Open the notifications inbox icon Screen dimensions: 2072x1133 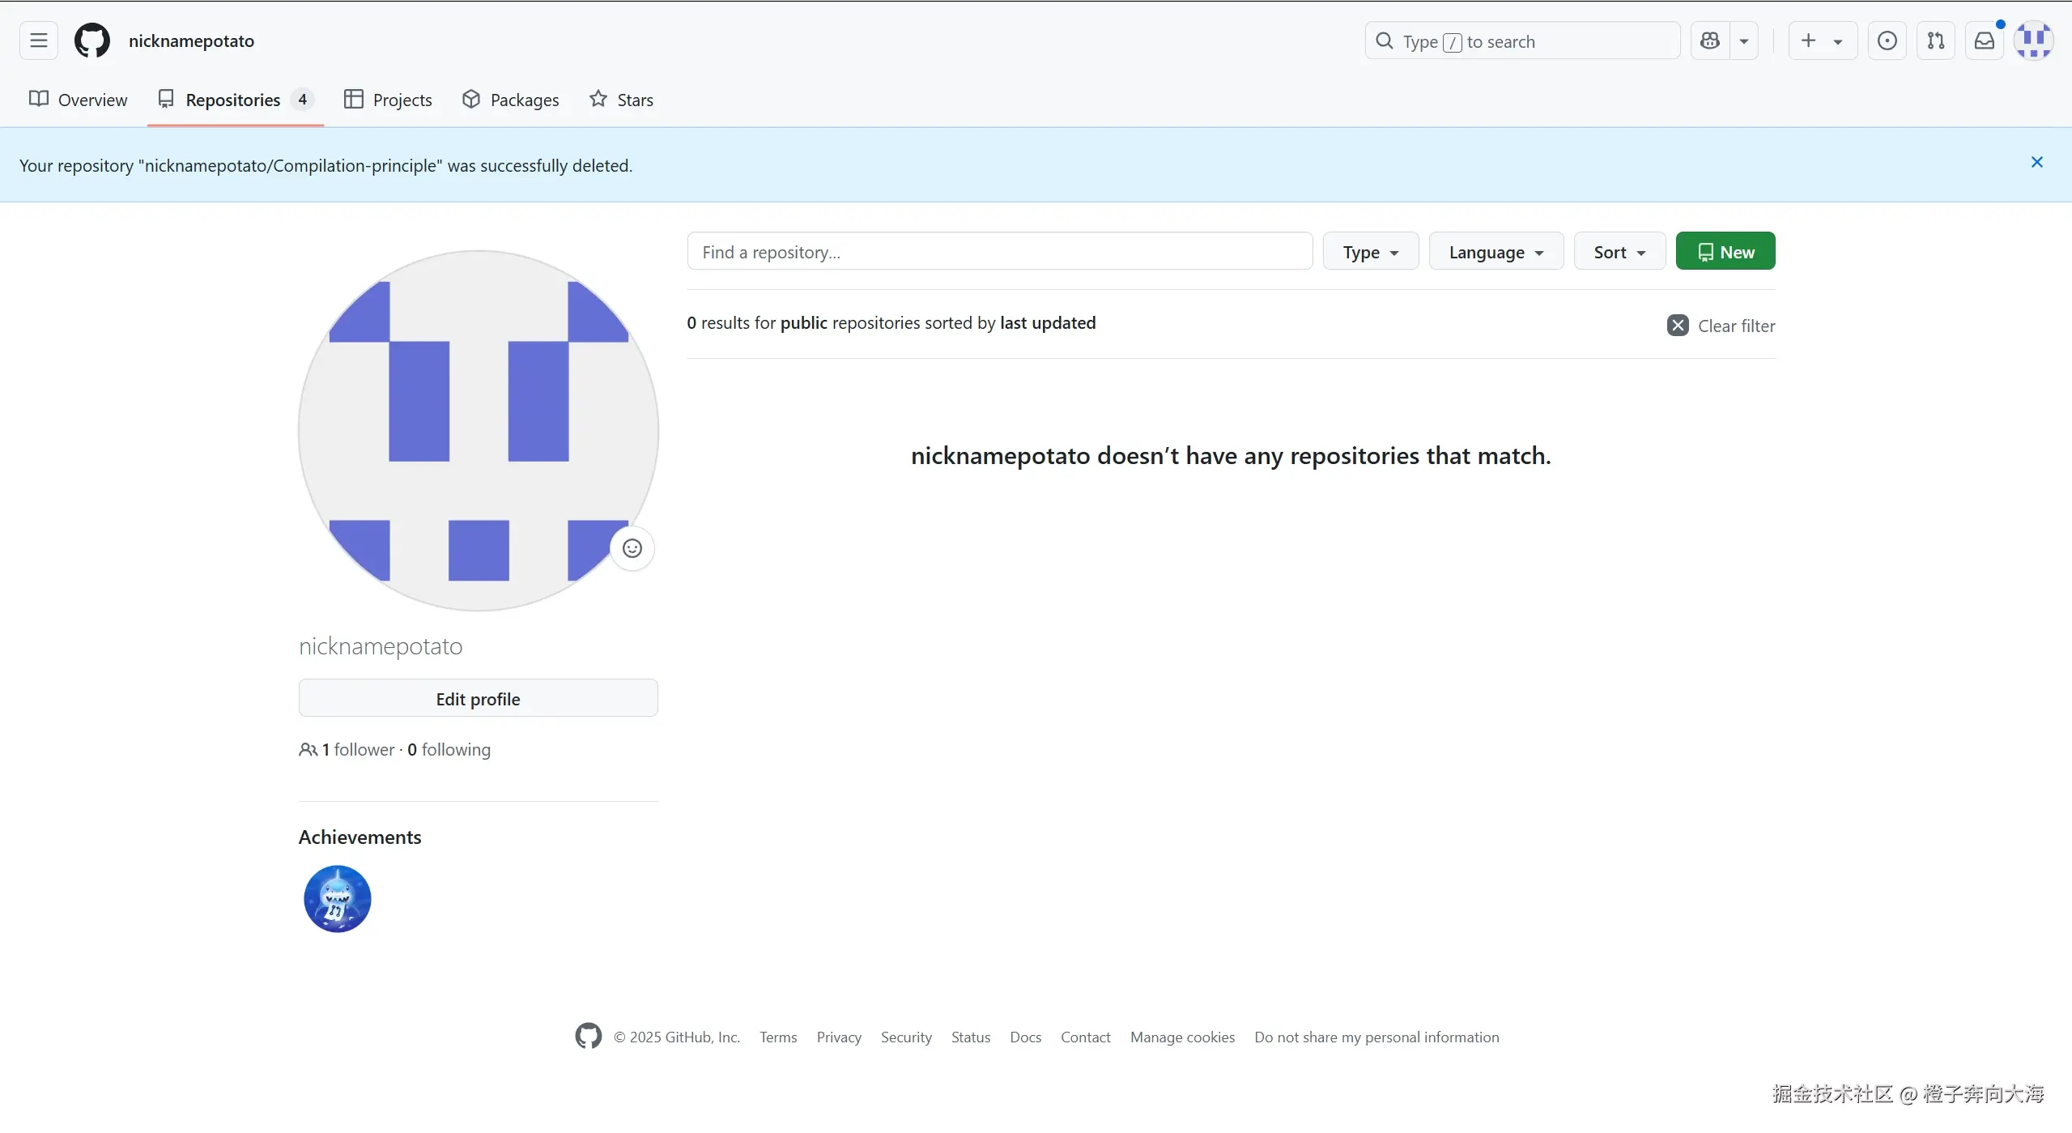1984,40
